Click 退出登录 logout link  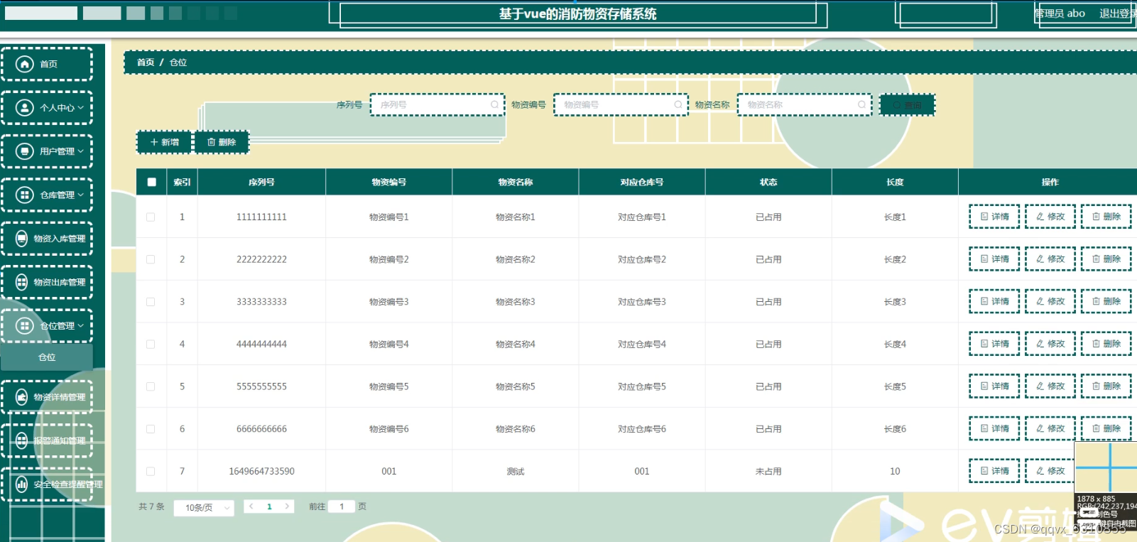[x=1117, y=13]
